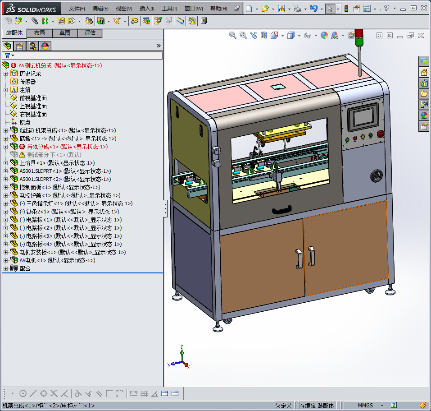Open the PropertyManager tab icon

pyautogui.click(x=19, y=46)
